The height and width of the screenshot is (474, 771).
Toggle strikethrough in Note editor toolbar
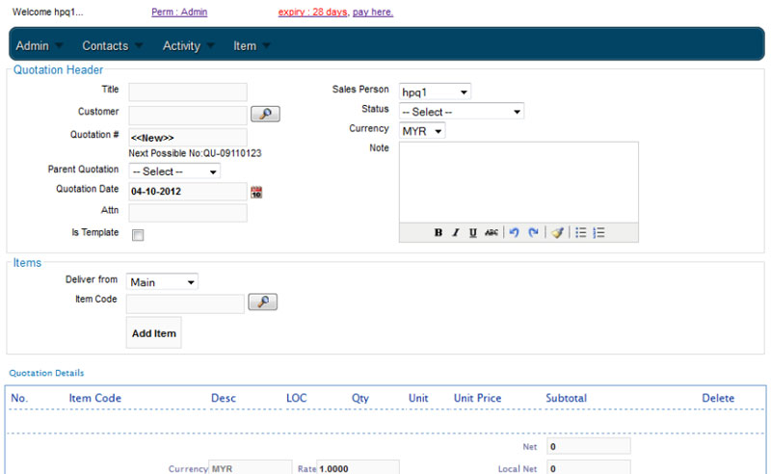492,233
